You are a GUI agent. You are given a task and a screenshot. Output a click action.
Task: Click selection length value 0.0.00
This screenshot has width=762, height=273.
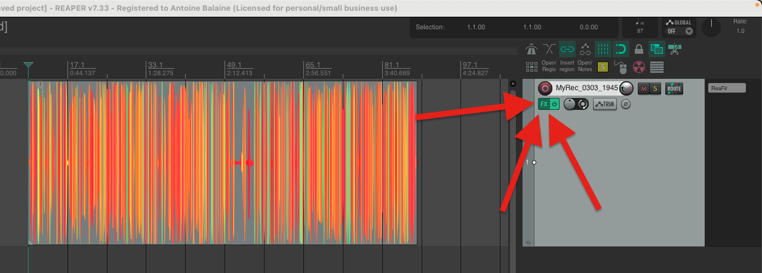[588, 27]
